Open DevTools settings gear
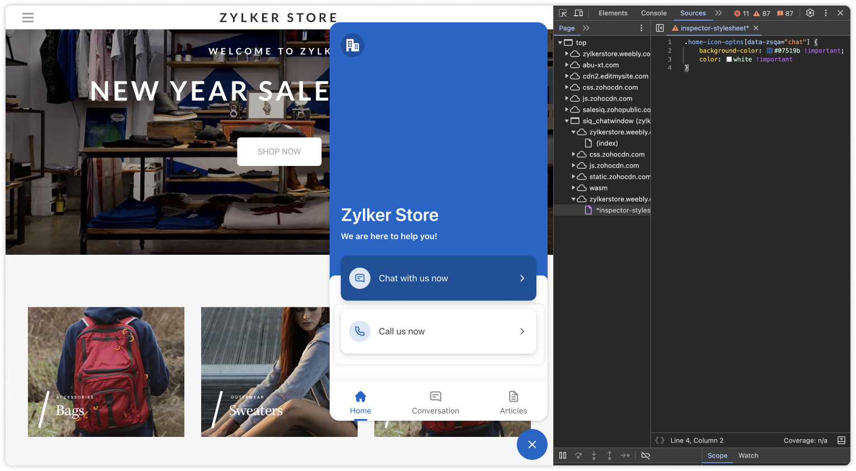 click(x=810, y=13)
